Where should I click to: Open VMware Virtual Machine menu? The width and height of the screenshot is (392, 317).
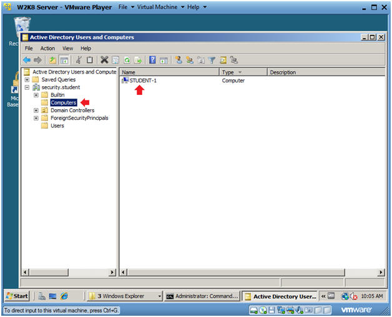click(x=161, y=7)
